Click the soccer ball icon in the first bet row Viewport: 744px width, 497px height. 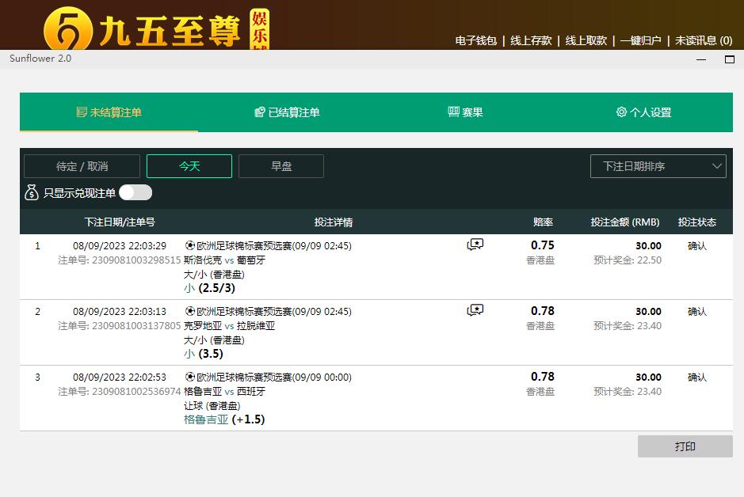[x=189, y=245]
